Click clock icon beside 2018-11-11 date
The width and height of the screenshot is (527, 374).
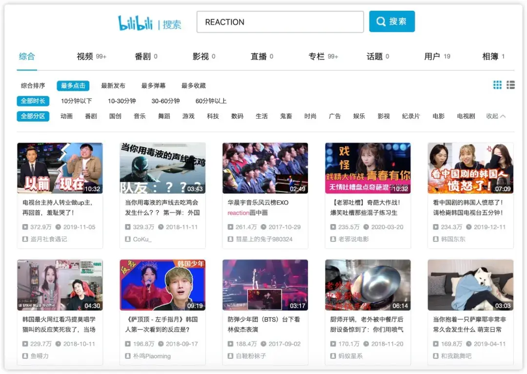tap(161, 227)
